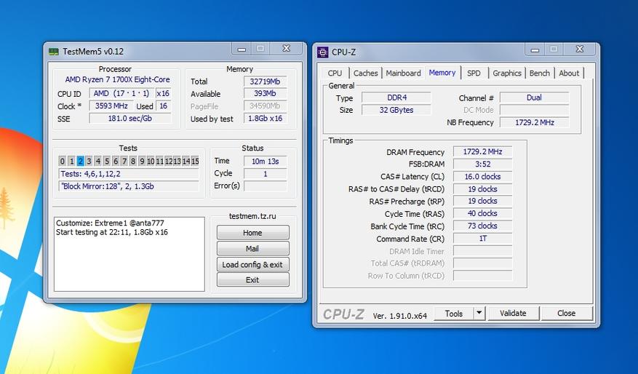Click the CPU-Z title bar app icon
Image resolution: width=638 pixels, height=374 pixels.
coord(323,52)
